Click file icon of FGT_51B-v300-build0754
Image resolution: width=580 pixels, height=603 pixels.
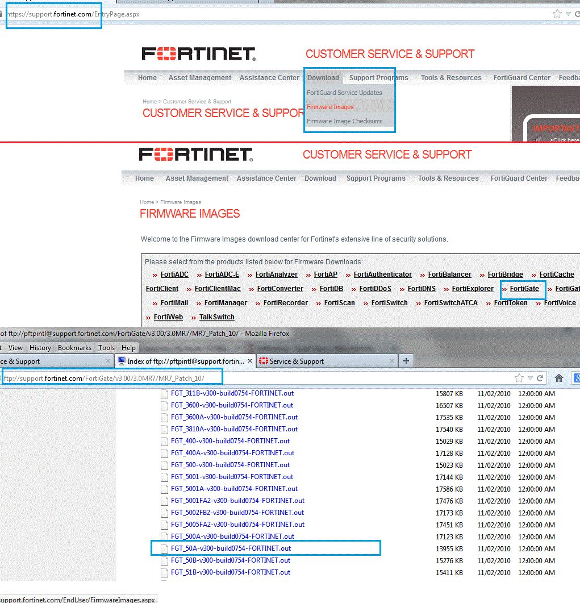(164, 573)
